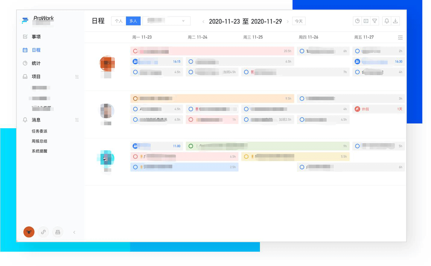Switch to 个人 view tab

coord(118,21)
